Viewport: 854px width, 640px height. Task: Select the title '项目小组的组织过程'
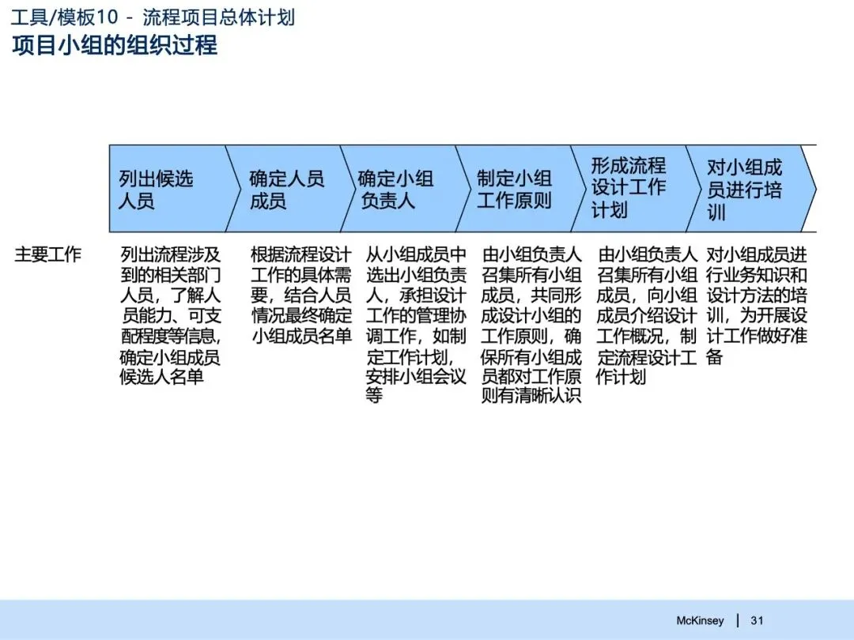tap(115, 44)
